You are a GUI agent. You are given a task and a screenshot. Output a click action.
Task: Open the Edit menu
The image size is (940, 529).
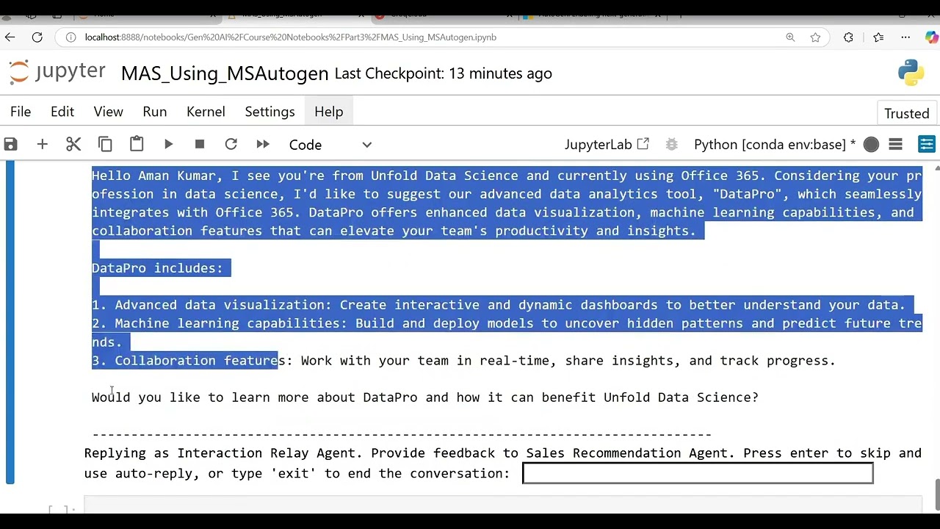[x=62, y=112]
